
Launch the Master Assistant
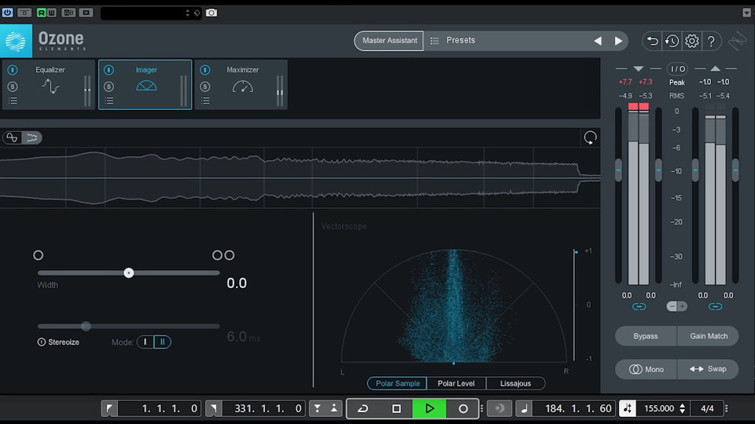[x=389, y=40]
